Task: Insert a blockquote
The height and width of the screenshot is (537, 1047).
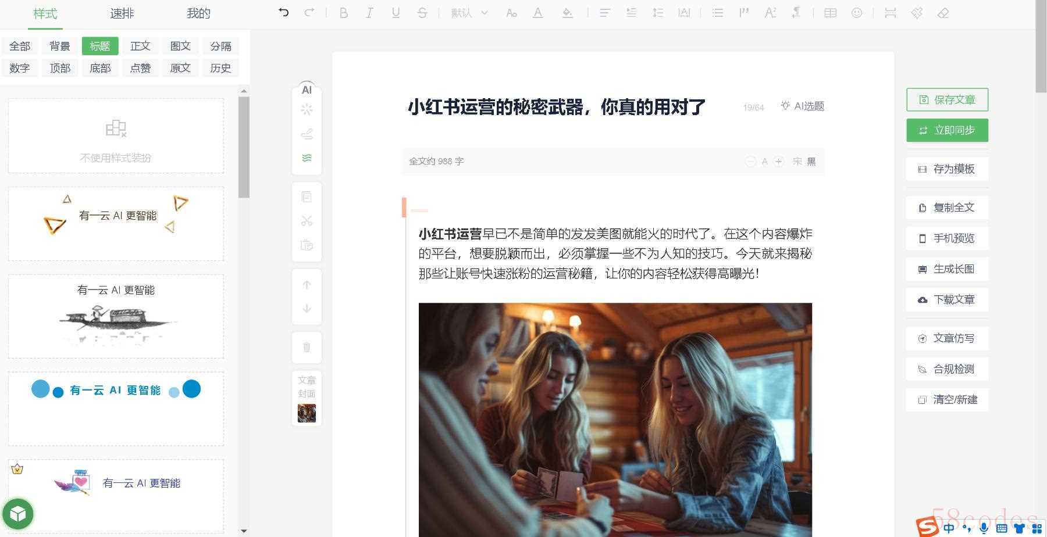Action: (744, 13)
